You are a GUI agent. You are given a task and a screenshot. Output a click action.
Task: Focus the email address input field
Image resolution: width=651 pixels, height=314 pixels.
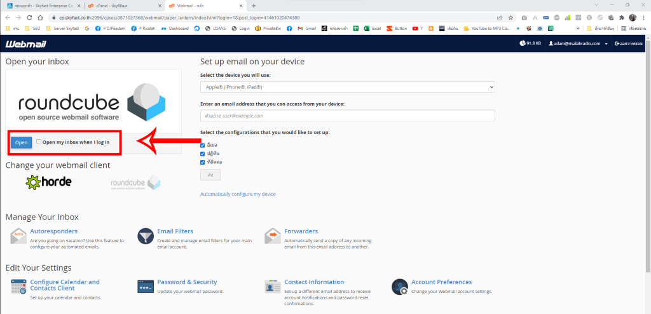click(348, 116)
